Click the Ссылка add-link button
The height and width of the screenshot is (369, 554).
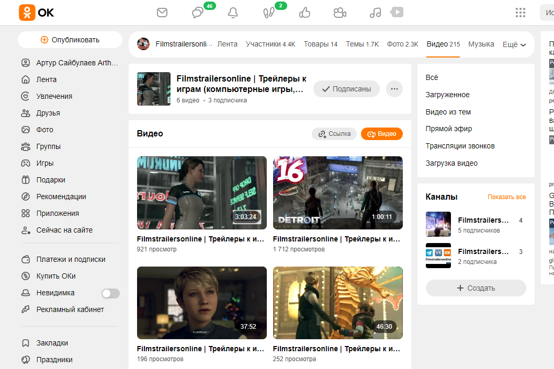[x=334, y=134]
